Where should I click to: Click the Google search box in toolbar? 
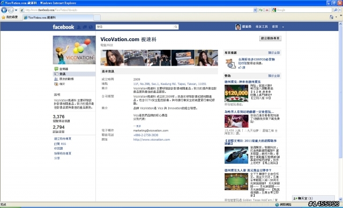point(302,10)
